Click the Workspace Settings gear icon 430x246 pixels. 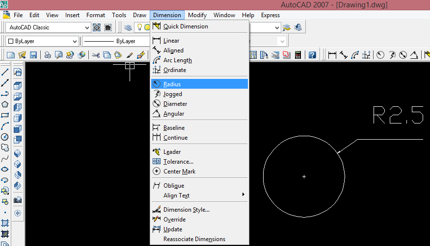coord(97,27)
